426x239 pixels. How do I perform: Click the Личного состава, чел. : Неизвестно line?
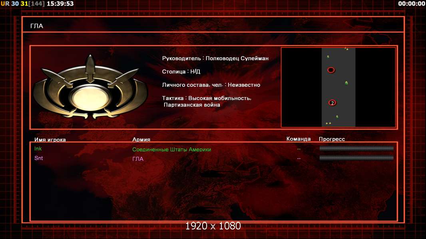tap(211, 85)
